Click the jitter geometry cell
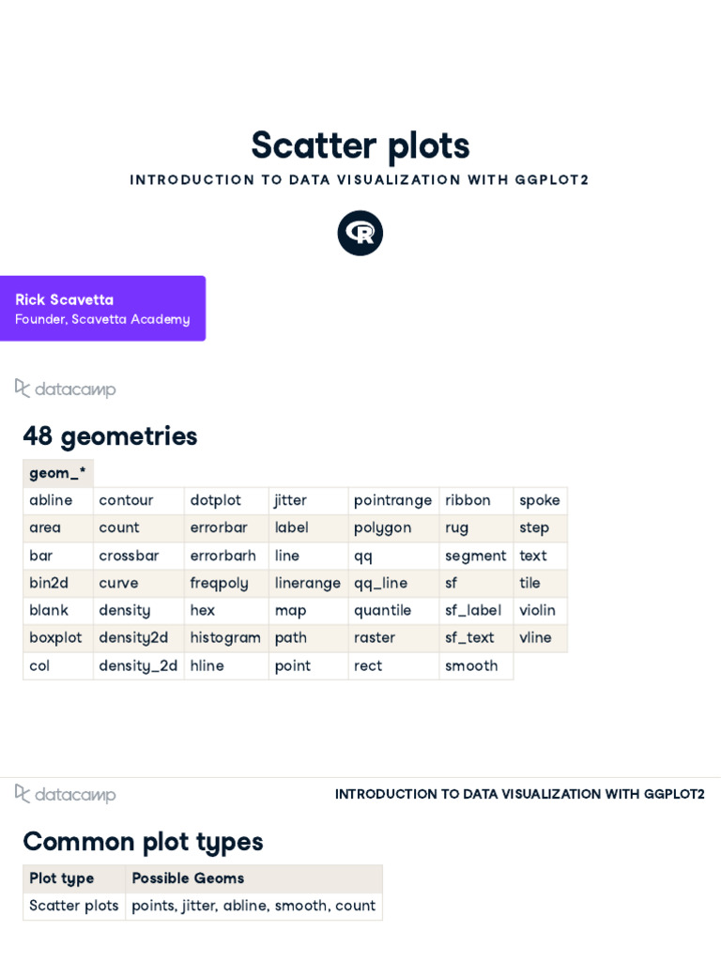Screen dimensions: 721x961 [x=291, y=500]
